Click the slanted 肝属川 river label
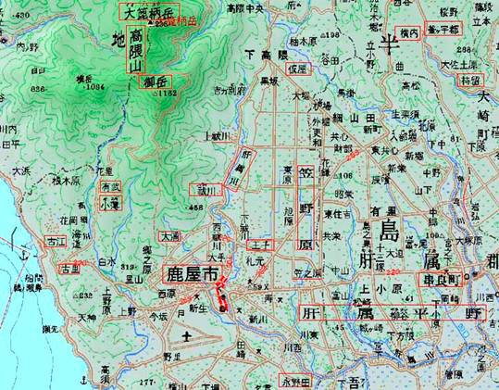The height and width of the screenshot is (390, 499). pyautogui.click(x=241, y=169)
